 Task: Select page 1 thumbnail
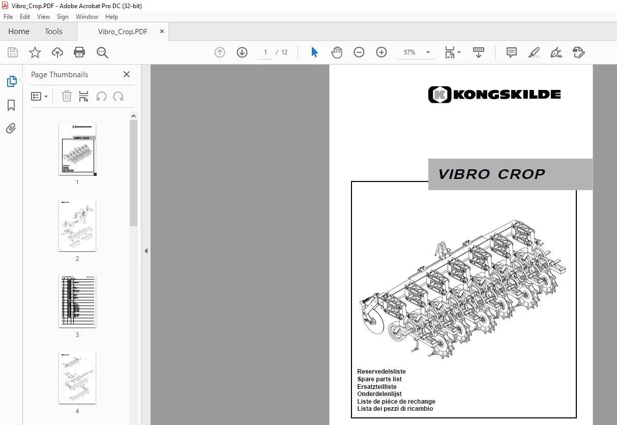click(77, 148)
